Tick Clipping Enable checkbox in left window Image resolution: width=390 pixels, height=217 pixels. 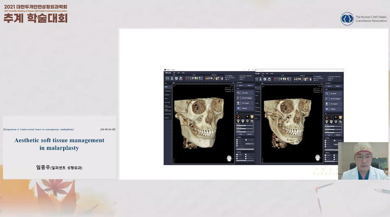237,154
